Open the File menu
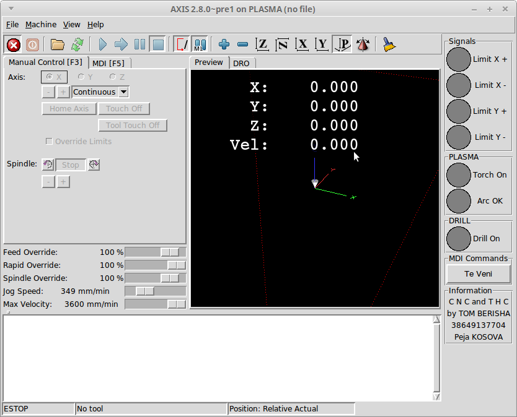Screen dimensions: 517x417 click(12, 25)
